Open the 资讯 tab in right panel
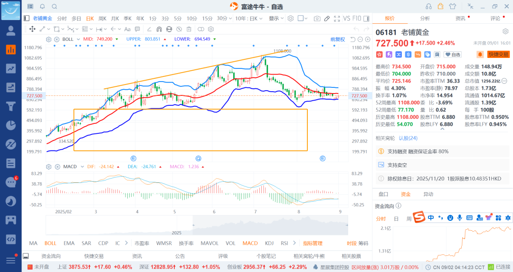Screen dimensions: 513x272 click(x=460, y=19)
